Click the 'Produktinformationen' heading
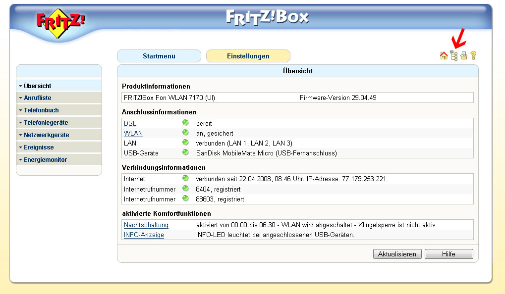The image size is (505, 294). pos(156,86)
